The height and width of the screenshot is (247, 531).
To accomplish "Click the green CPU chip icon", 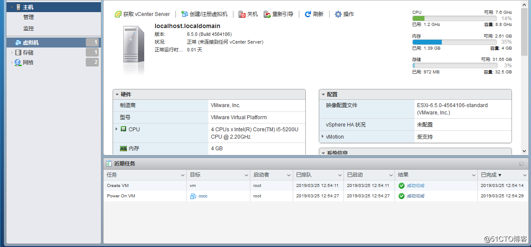I will click(x=123, y=129).
